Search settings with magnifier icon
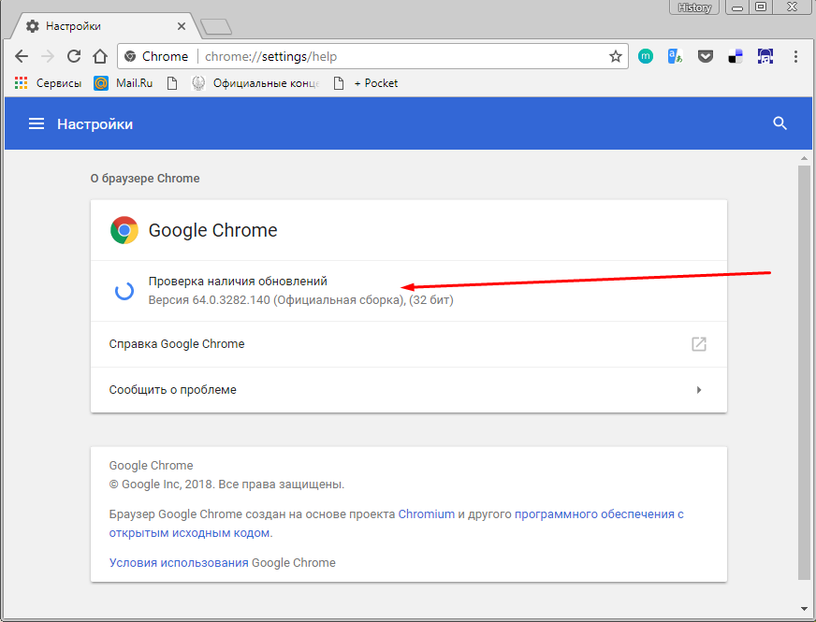This screenshot has height=622, width=816. (780, 123)
